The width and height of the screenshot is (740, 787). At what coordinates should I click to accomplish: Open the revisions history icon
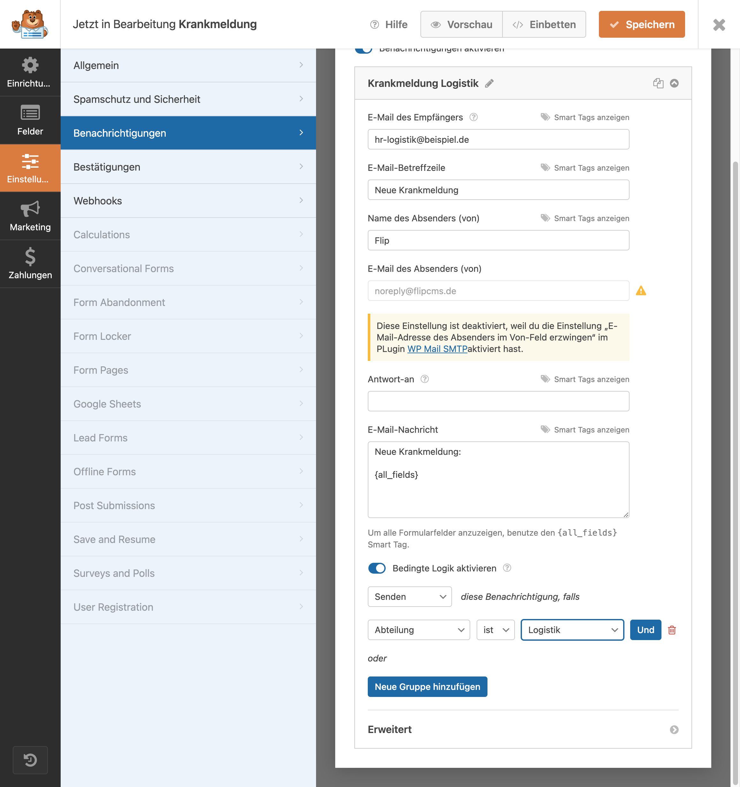pyautogui.click(x=30, y=760)
